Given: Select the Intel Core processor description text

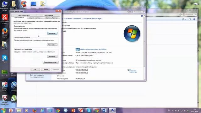Looking at the screenshot, I should click(x=94, y=53).
